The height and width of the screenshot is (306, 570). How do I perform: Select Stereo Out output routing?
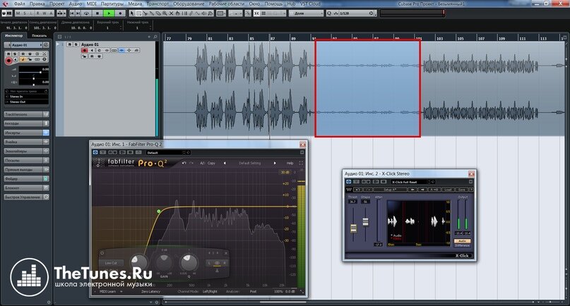coord(27,102)
